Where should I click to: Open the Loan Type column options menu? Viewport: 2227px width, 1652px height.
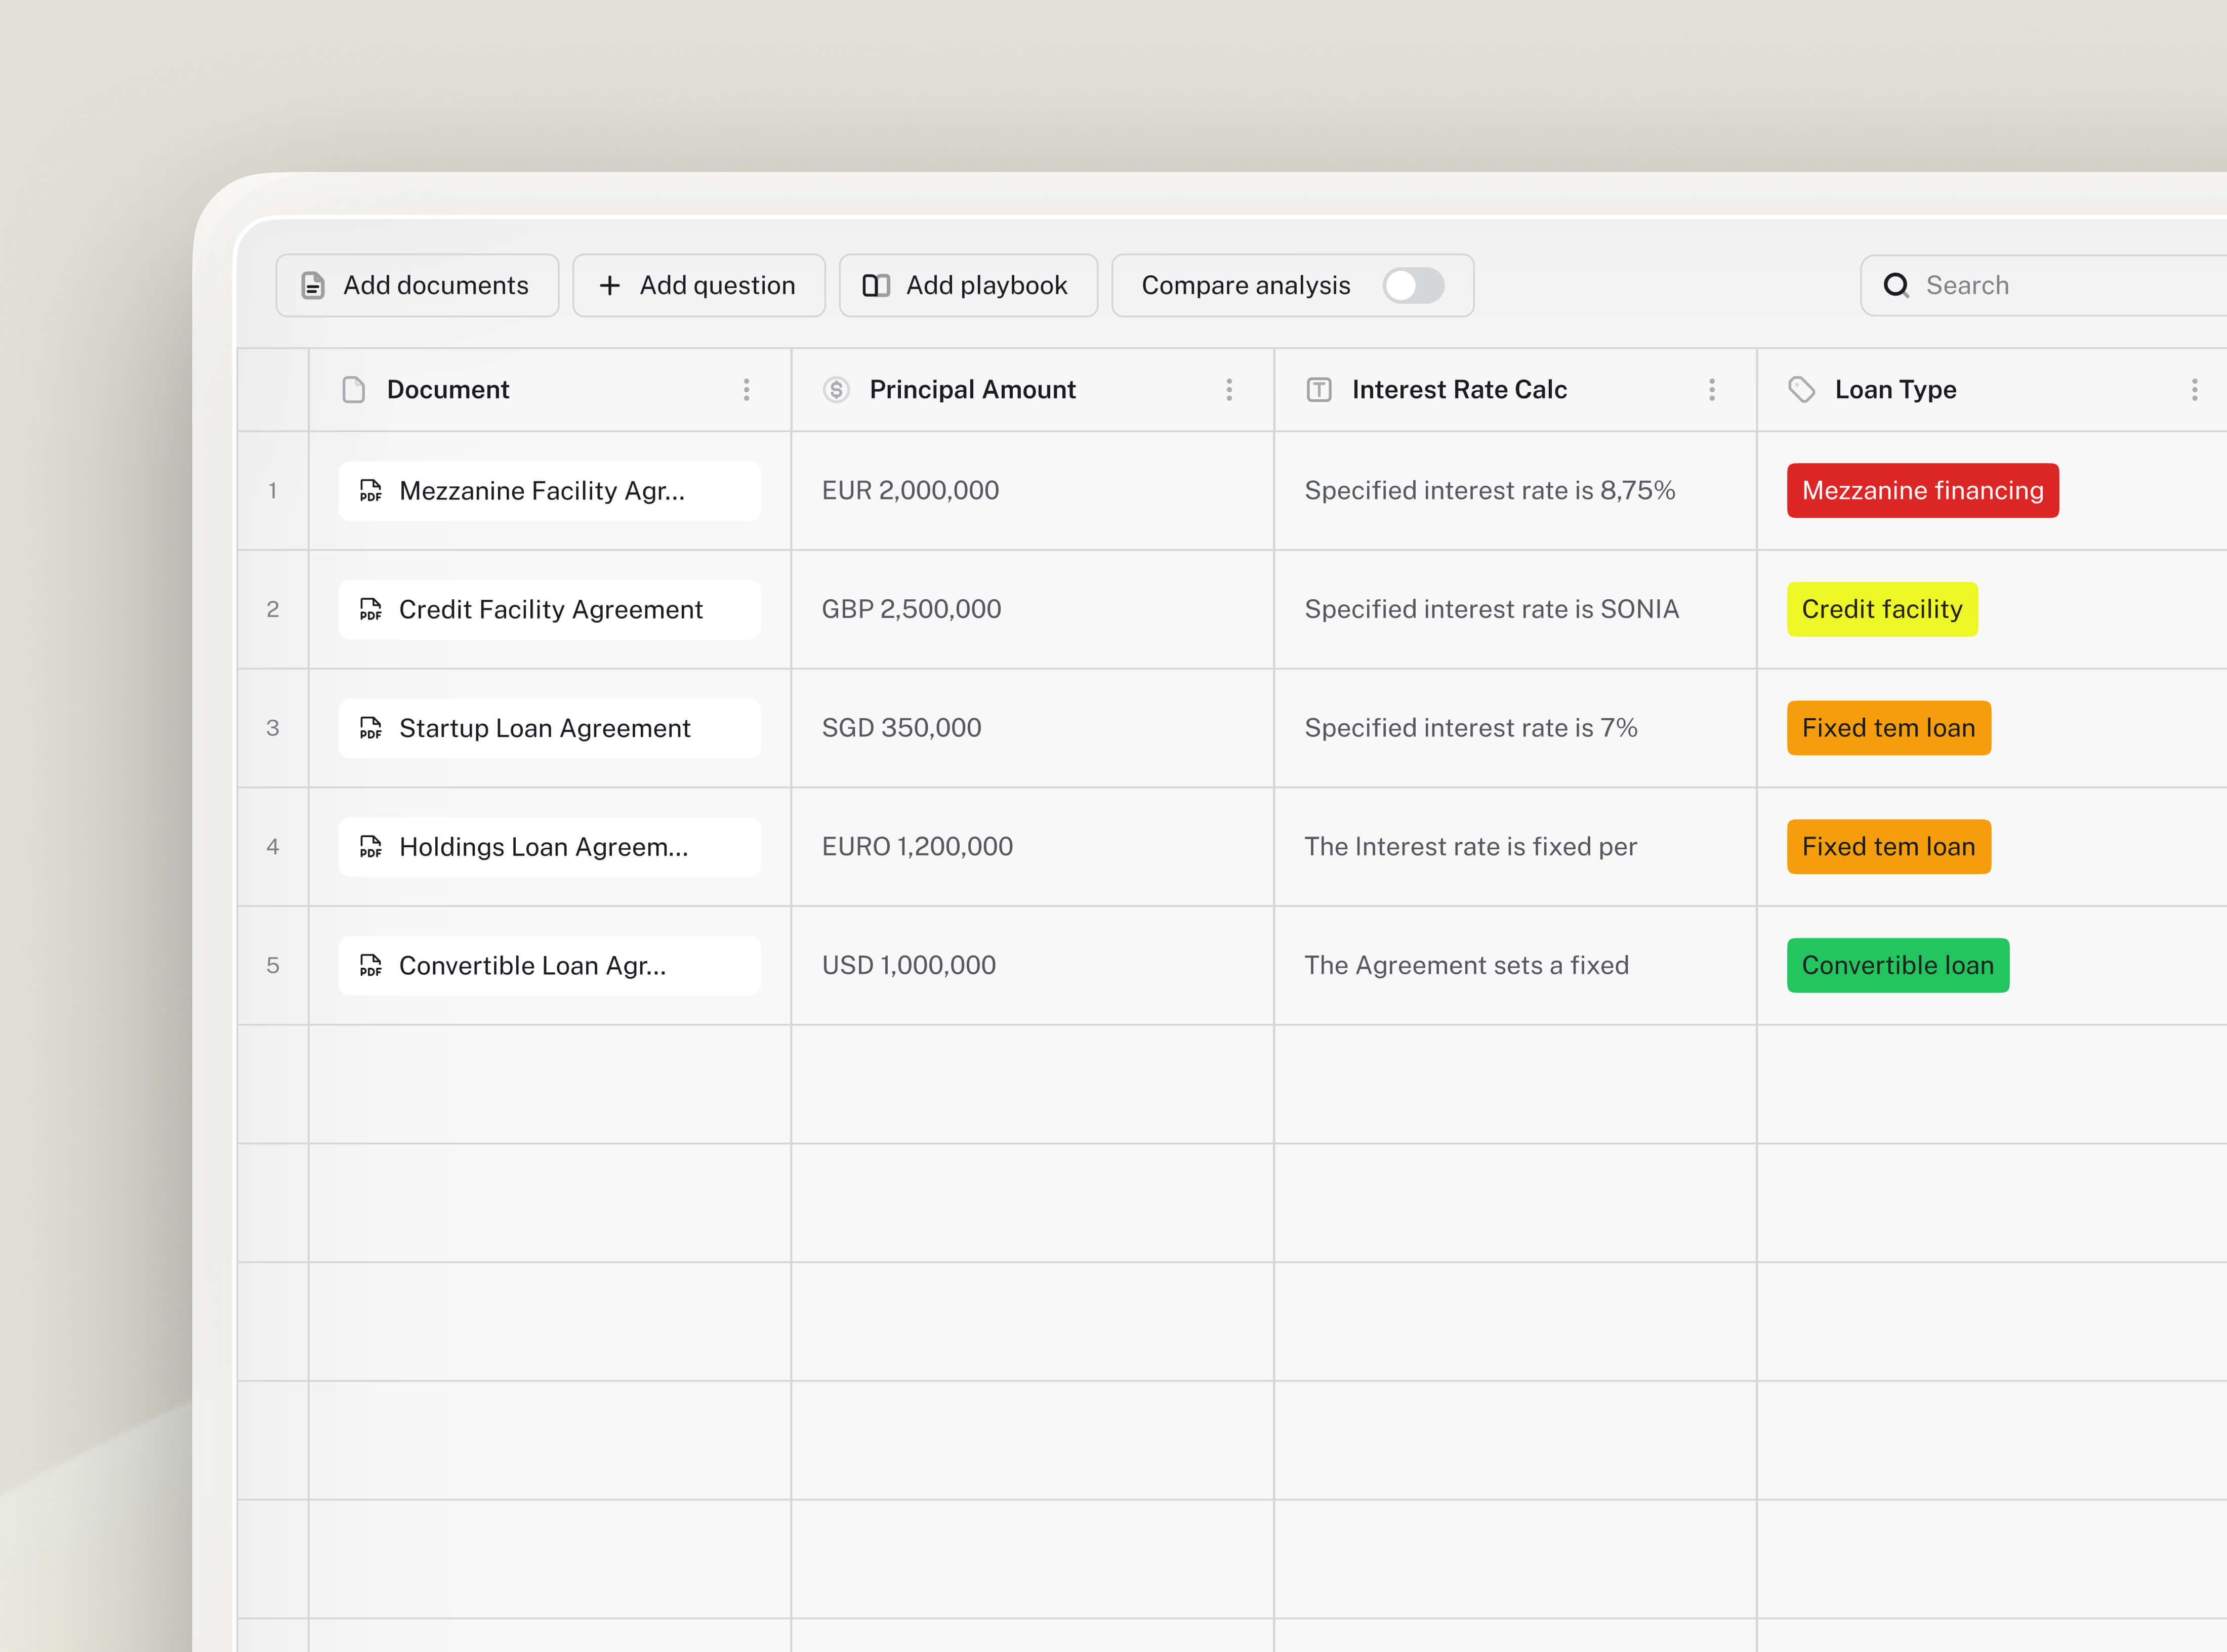pos(2195,390)
